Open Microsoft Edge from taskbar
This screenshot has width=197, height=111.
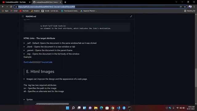[101, 108]
